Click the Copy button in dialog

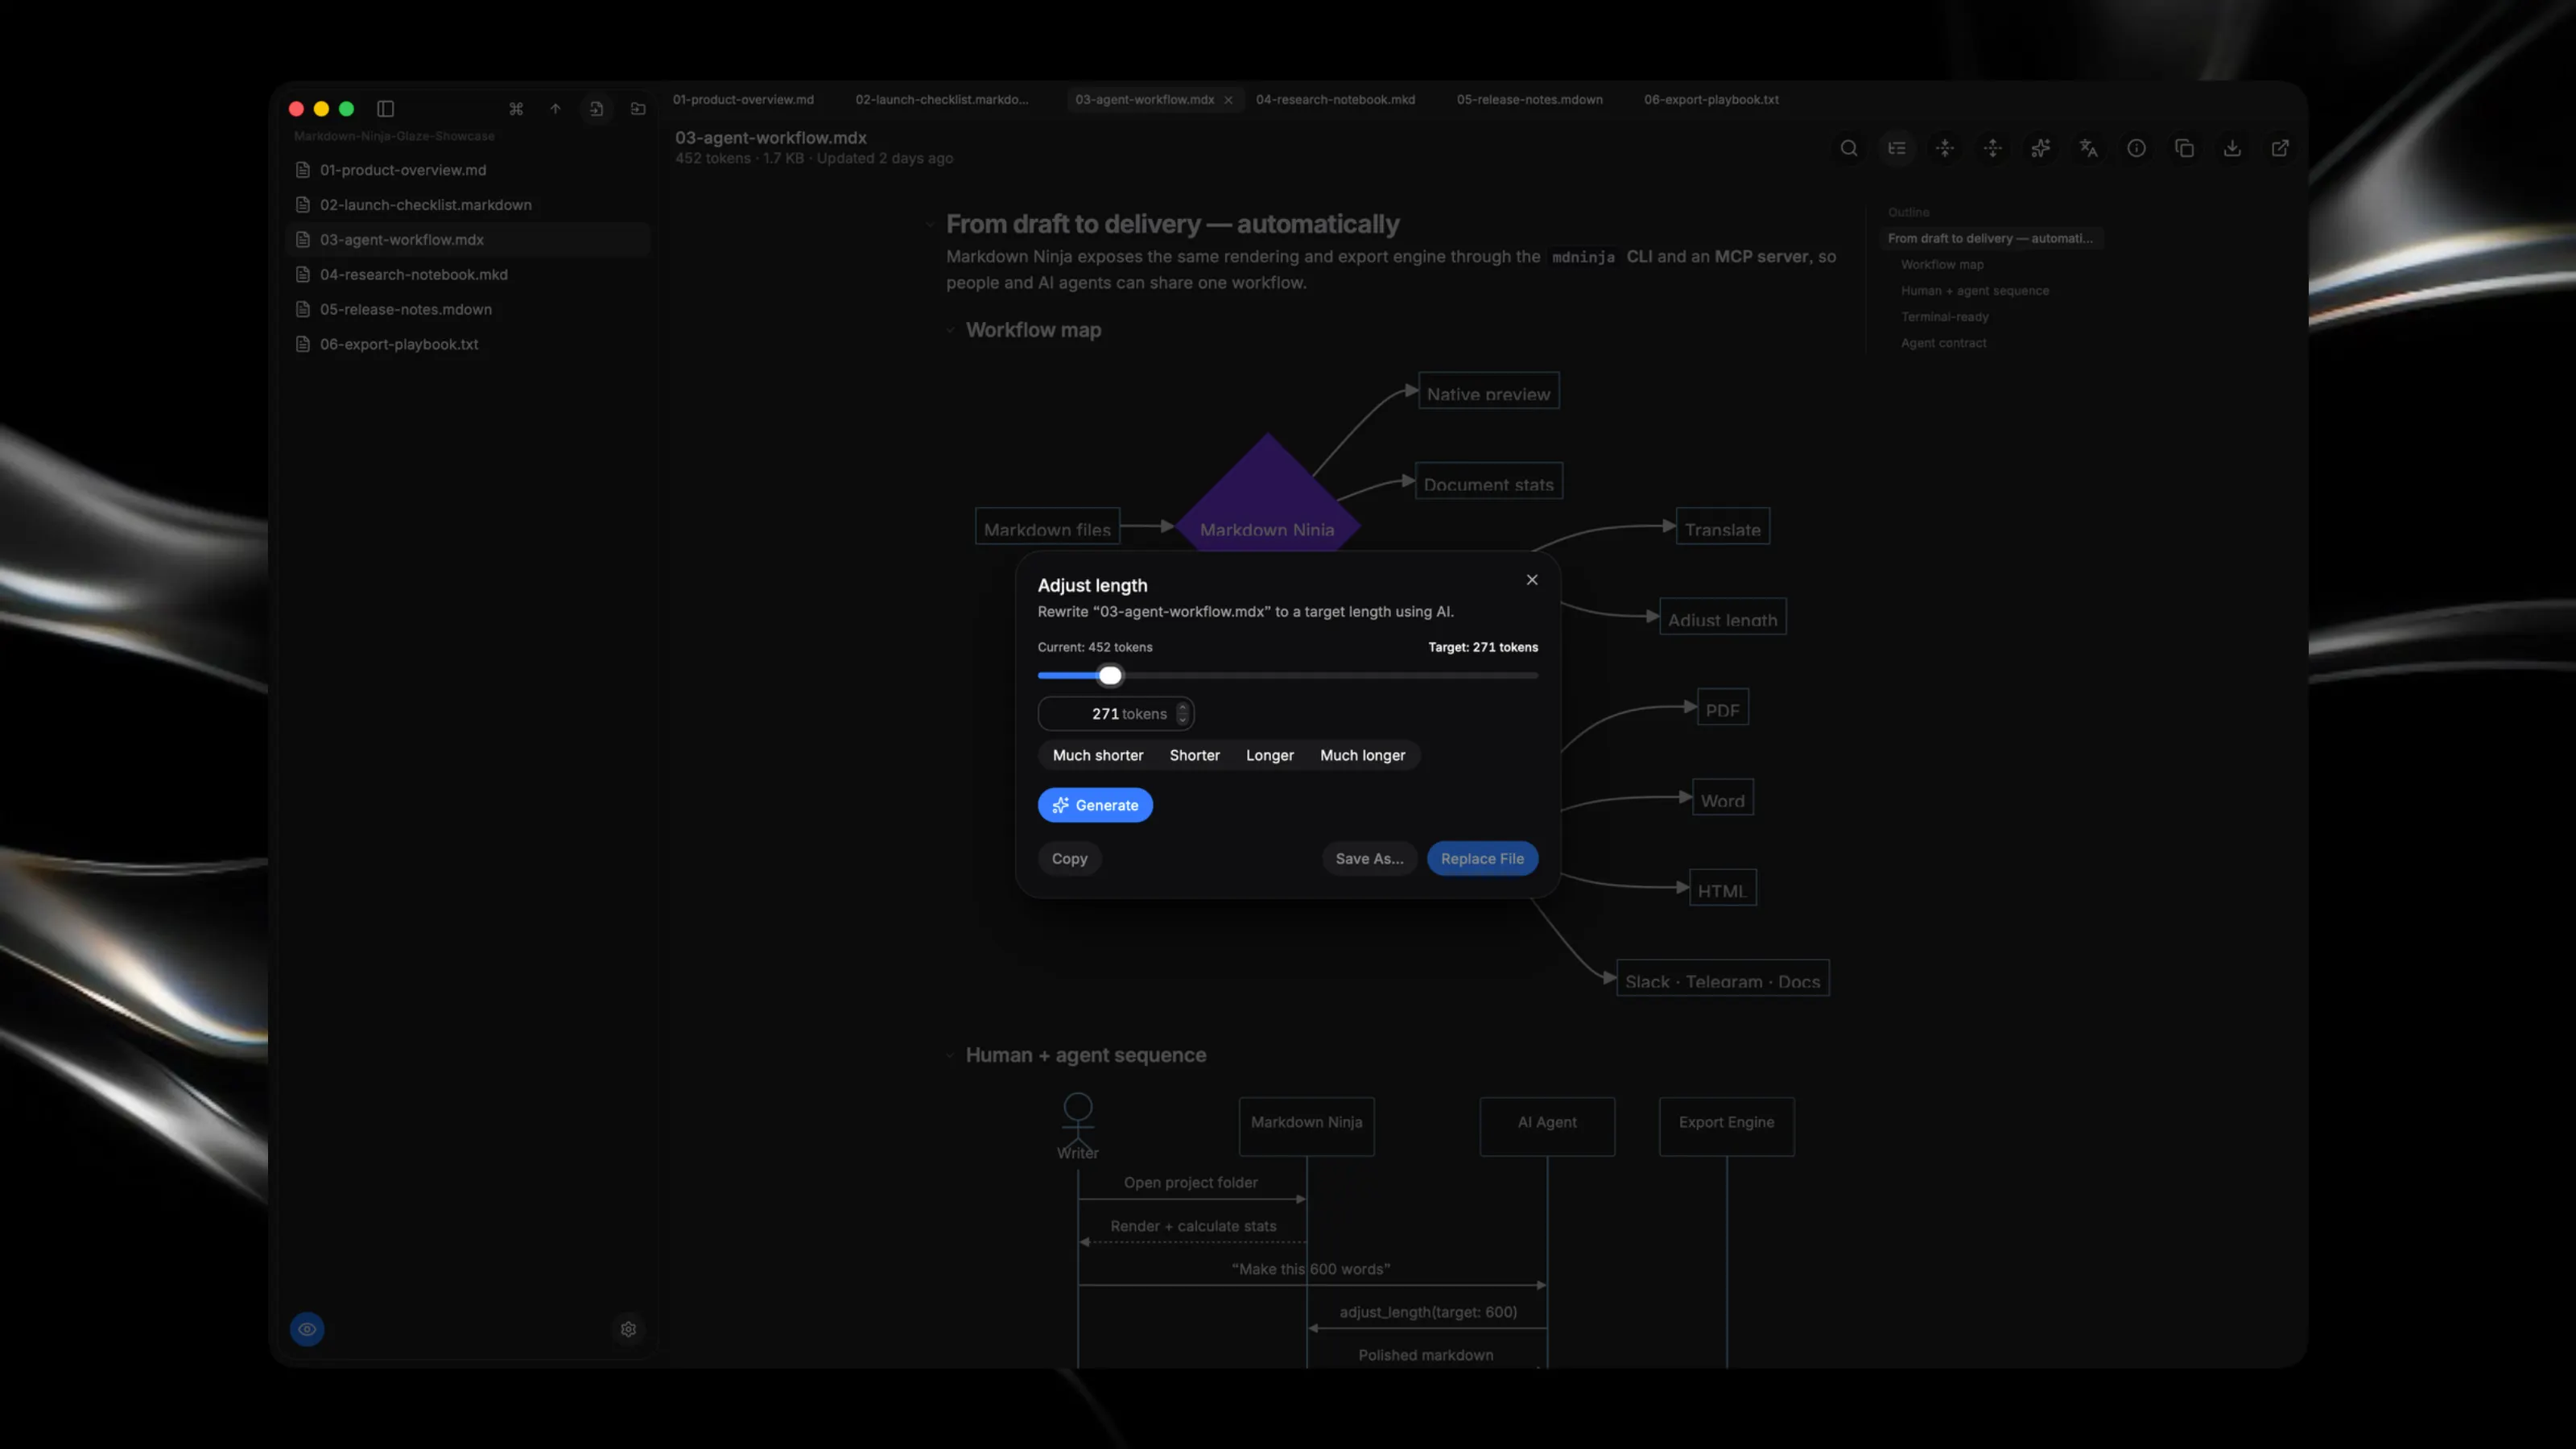point(1069,858)
